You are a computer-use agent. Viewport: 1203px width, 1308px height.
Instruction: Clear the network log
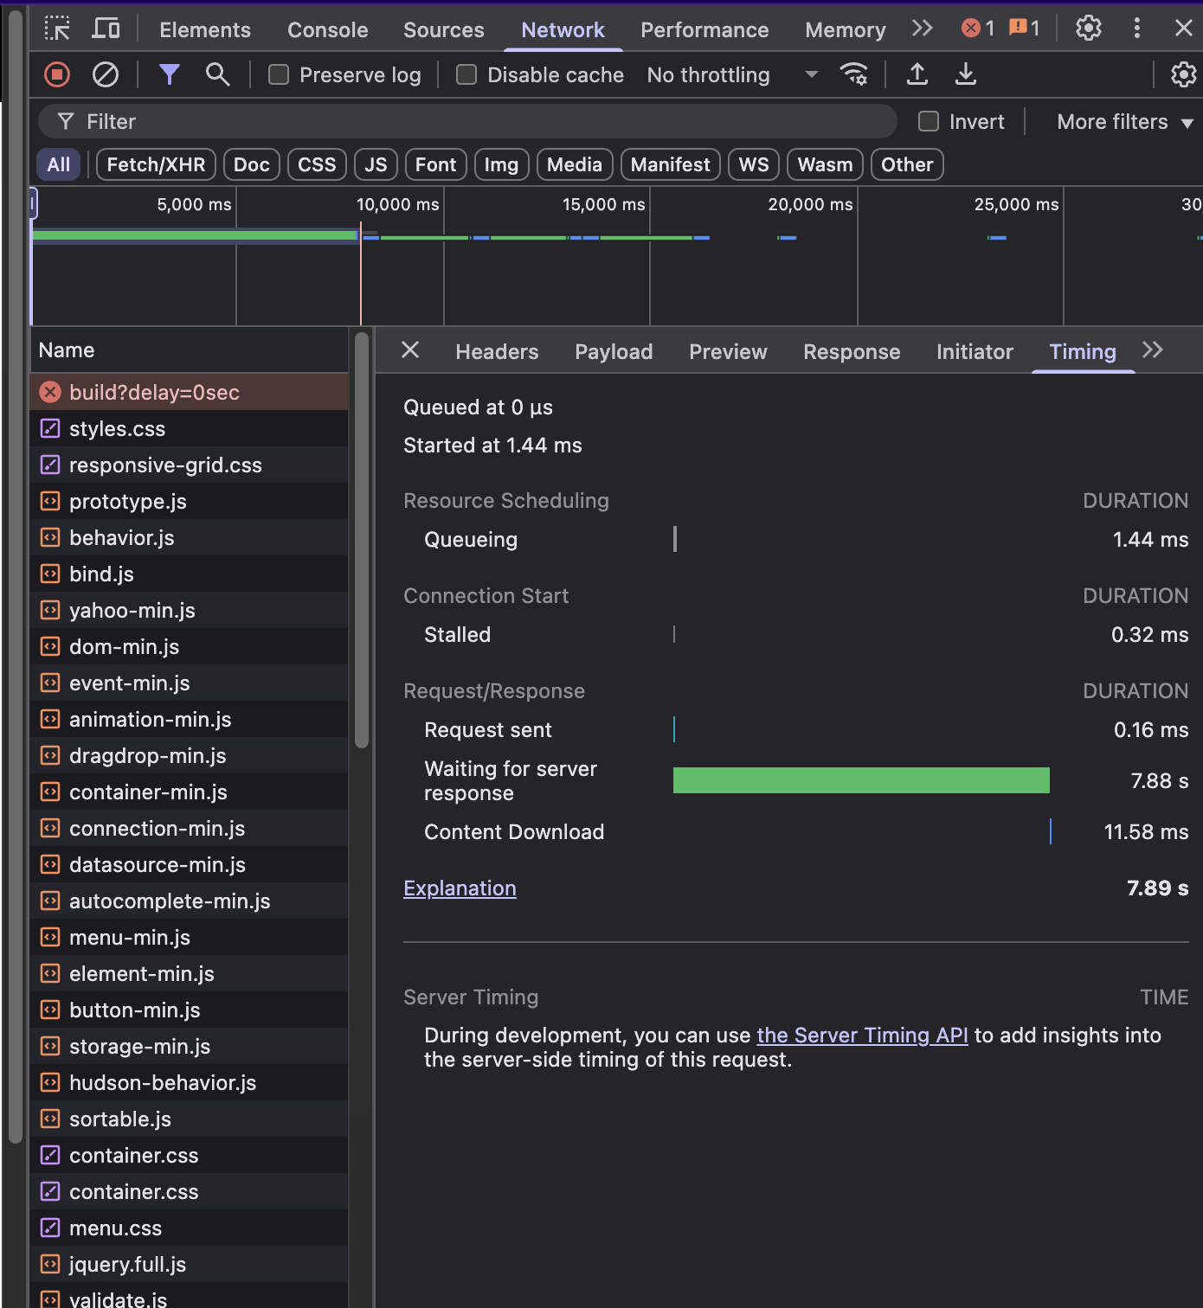(106, 75)
